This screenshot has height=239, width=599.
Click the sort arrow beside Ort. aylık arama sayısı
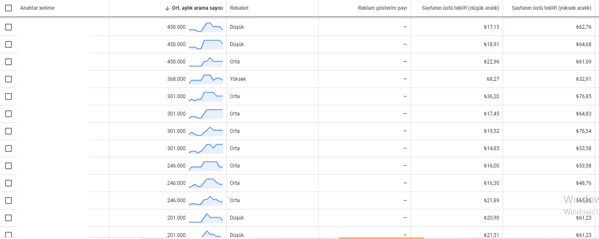168,8
